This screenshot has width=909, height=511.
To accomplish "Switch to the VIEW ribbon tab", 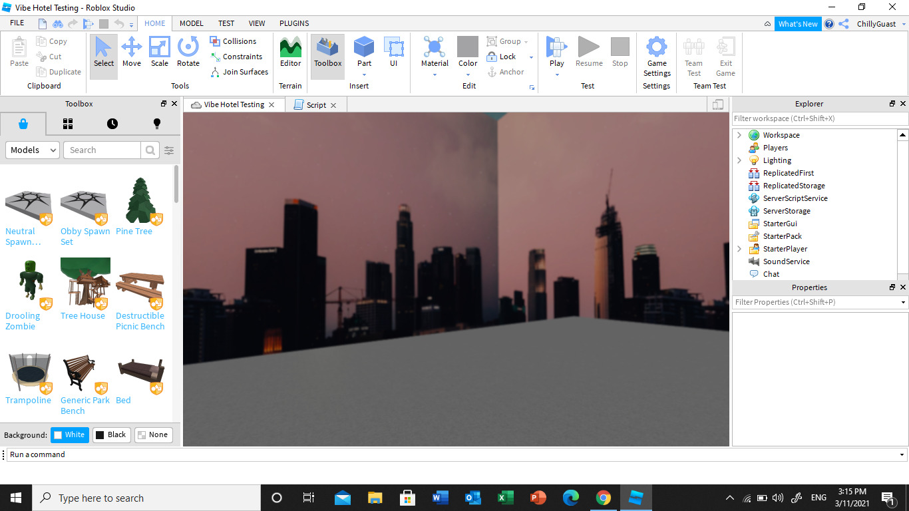I will pyautogui.click(x=257, y=23).
